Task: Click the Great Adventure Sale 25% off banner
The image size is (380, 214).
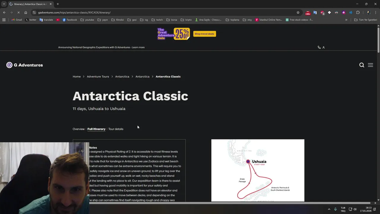Action: click(x=173, y=34)
